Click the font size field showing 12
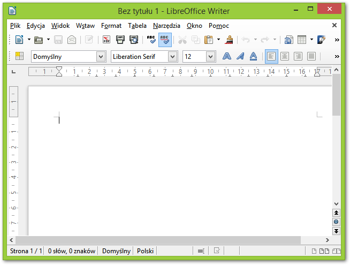350x265 pixels. (x=194, y=57)
